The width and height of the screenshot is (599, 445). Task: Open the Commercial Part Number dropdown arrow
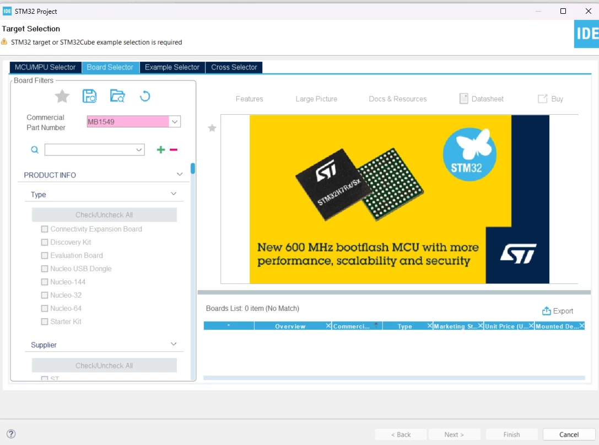[175, 121]
